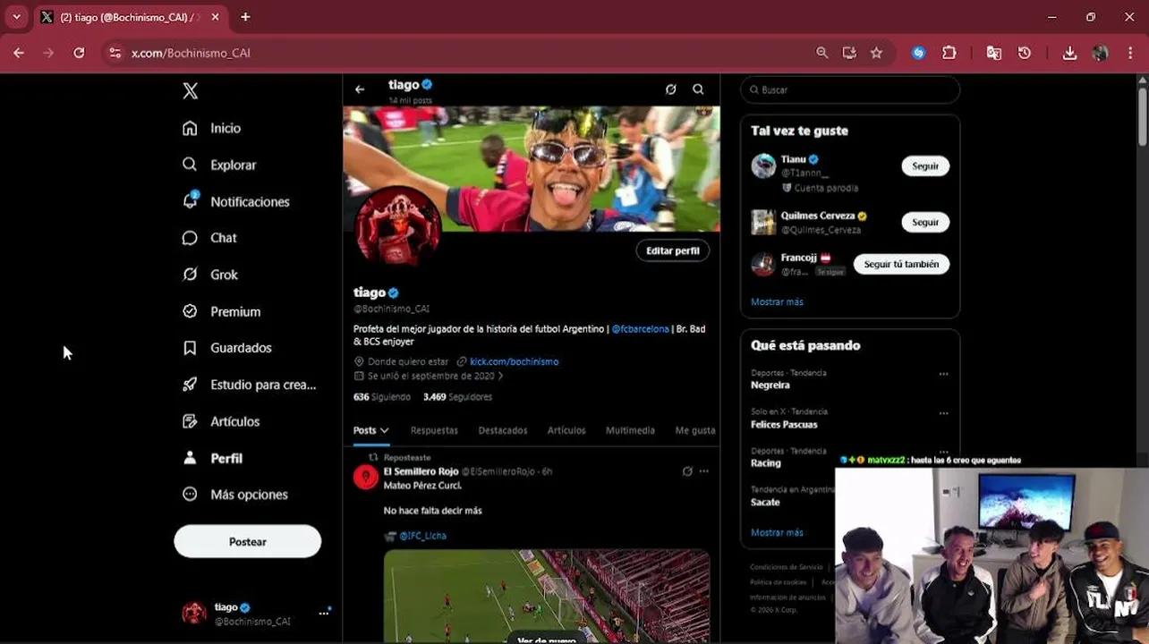Open the Racing trend
The width and height of the screenshot is (1149, 644).
click(x=766, y=463)
